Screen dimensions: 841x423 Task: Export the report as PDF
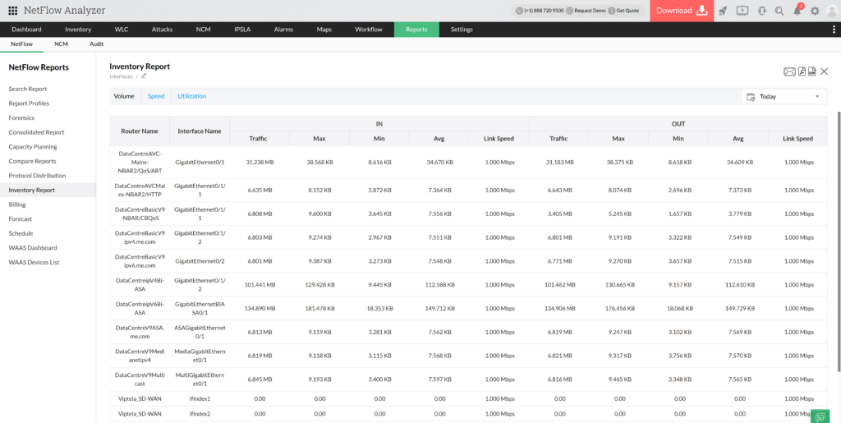pos(802,71)
